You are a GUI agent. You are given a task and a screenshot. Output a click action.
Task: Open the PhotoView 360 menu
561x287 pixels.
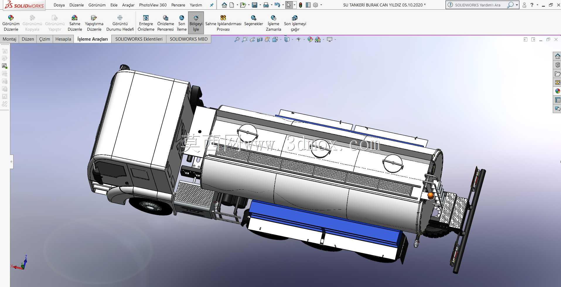coord(153,5)
